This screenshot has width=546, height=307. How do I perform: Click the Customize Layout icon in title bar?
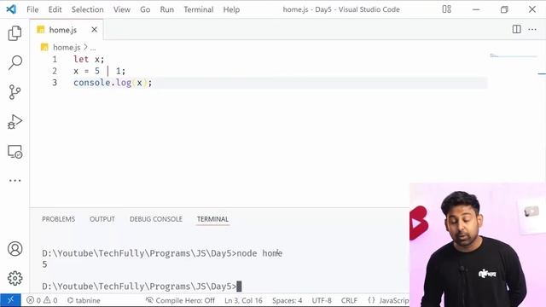pyautogui.click(x=446, y=9)
